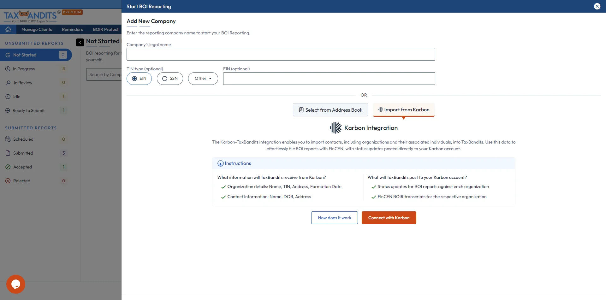
Task: Click Connect with Karbon button
Action: pos(389,218)
